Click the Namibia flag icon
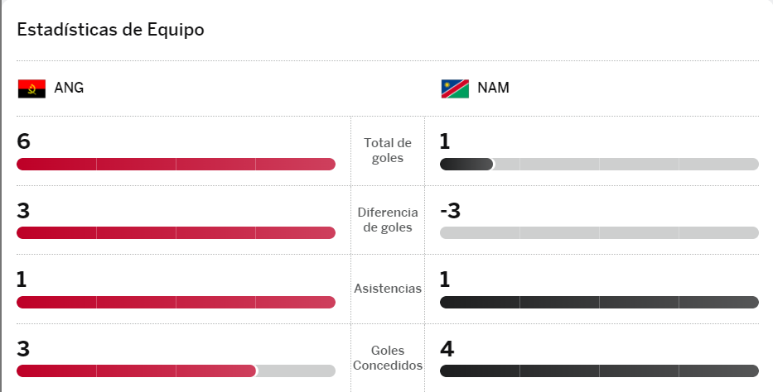Image resolution: width=773 pixels, height=392 pixels. [x=455, y=88]
